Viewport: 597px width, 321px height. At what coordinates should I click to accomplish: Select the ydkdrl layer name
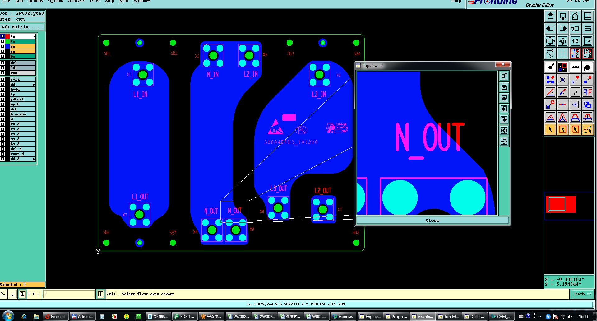[23, 99]
